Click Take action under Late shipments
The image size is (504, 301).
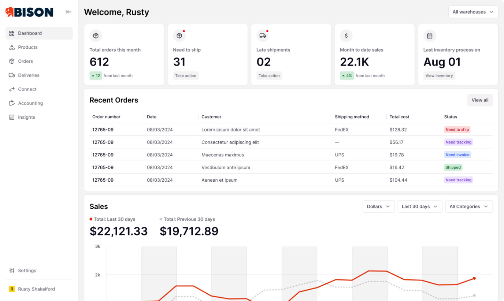[269, 76]
